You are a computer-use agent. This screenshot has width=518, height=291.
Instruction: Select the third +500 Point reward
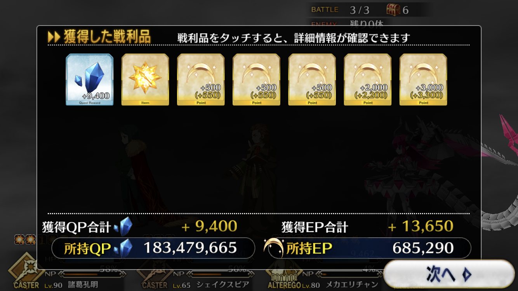pyautogui.click(x=312, y=80)
